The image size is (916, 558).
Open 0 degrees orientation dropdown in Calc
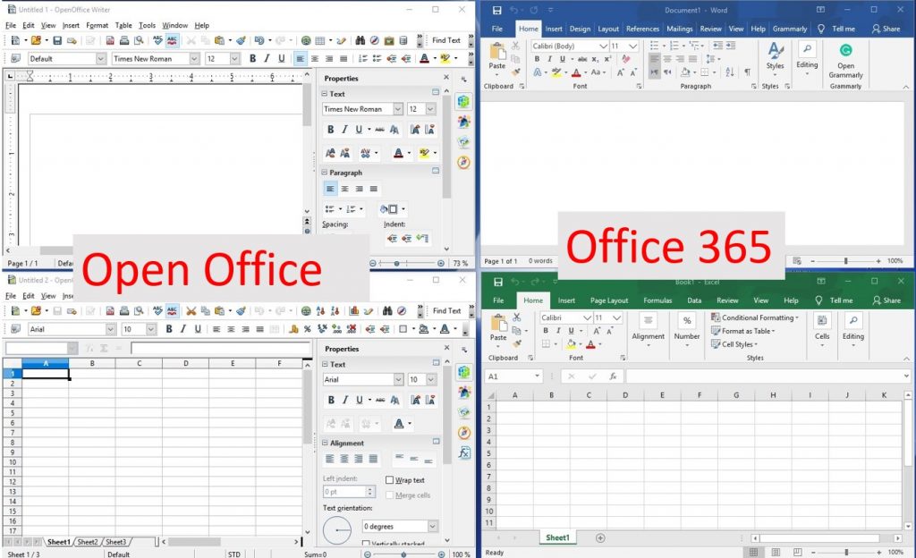click(x=432, y=527)
